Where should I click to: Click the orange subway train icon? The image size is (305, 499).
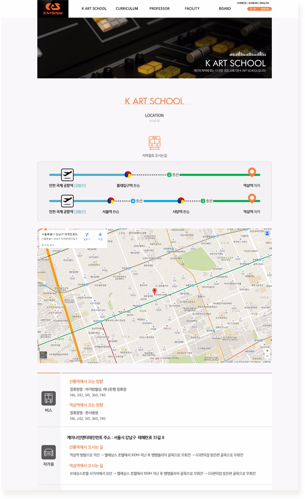pos(154,143)
